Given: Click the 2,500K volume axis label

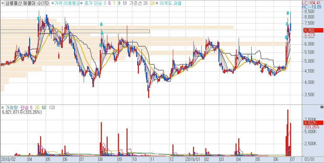Looking at the screenshot, I should (x=310, y=143).
